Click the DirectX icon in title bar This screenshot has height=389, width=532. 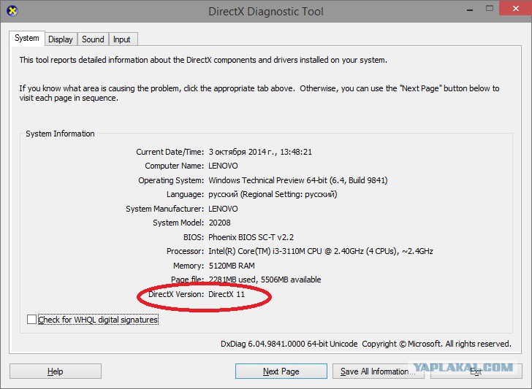[12, 11]
